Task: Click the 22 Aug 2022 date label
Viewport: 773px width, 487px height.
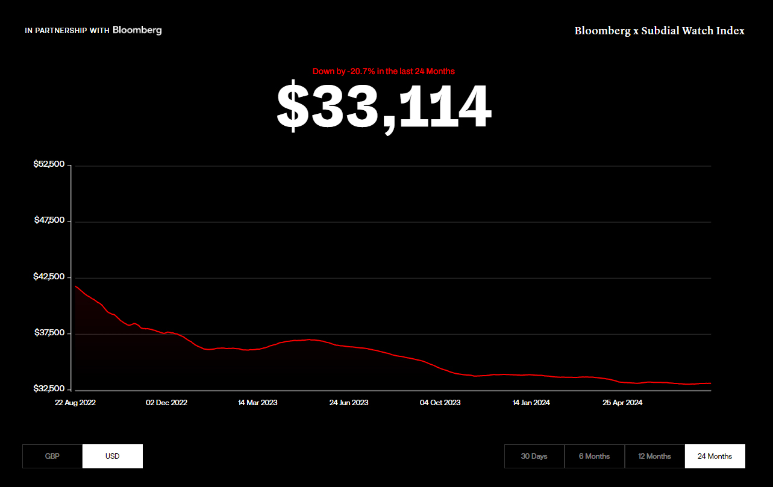Action: 75,403
